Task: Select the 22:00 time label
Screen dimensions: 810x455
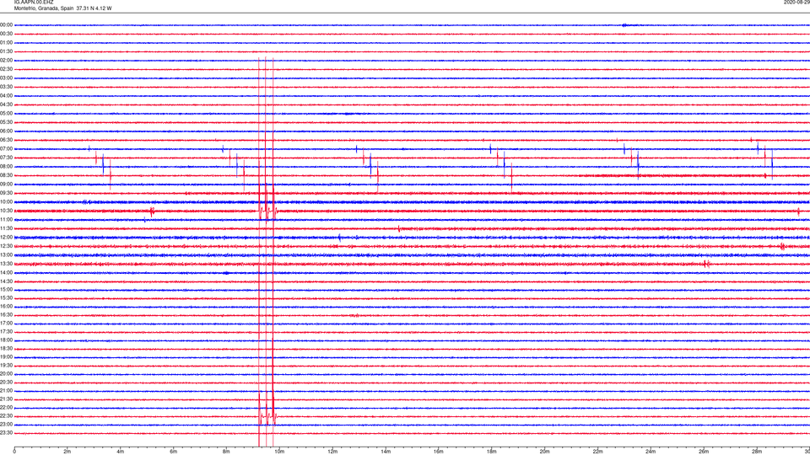Action: pos(6,408)
